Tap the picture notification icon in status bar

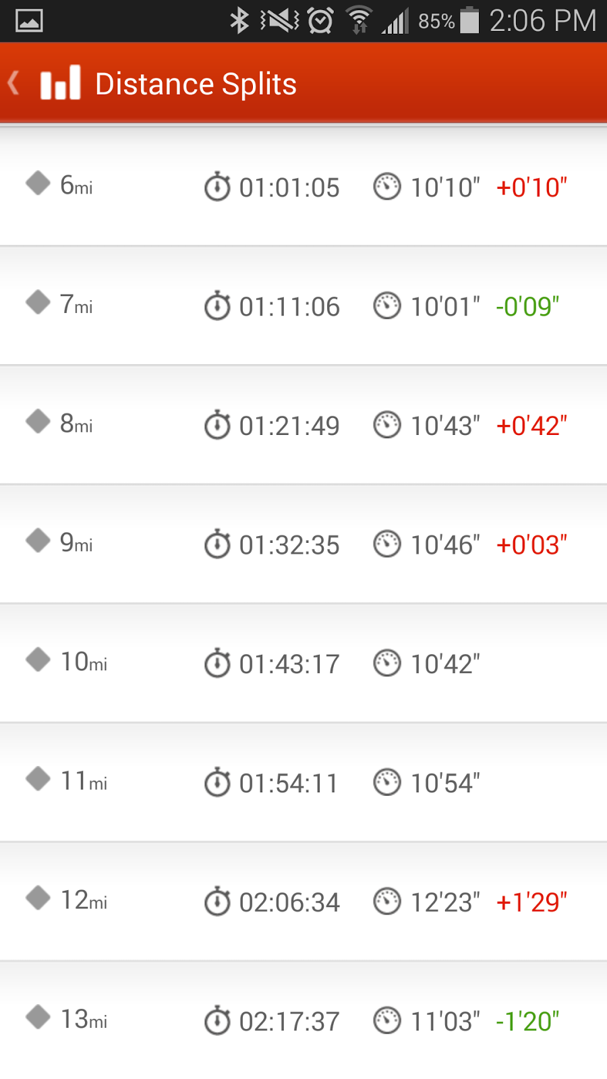[29, 20]
